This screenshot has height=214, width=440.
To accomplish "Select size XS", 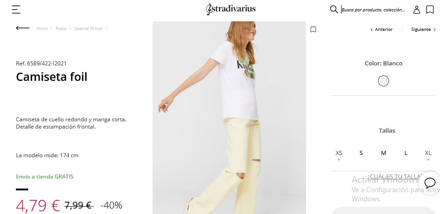I will (x=339, y=153).
